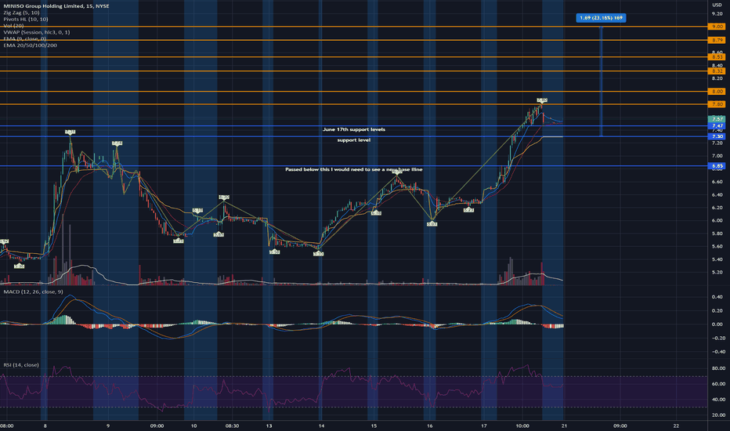Click the 9.20 value on price scale
Screen dimensions: 730x431
(717, 14)
